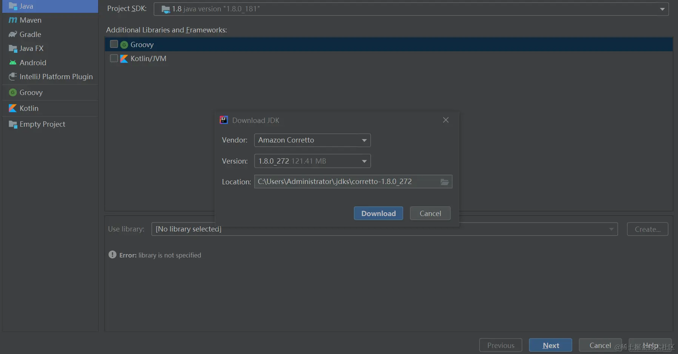Image resolution: width=678 pixels, height=354 pixels.
Task: Enable the Kotlin/JVM framework checkbox
Action: 114,58
